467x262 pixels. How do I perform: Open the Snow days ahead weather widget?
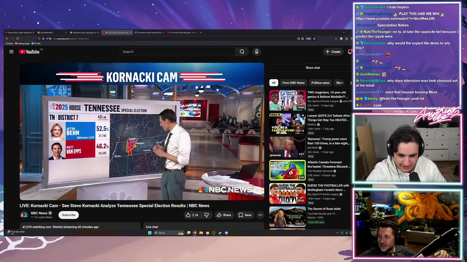point(16,233)
